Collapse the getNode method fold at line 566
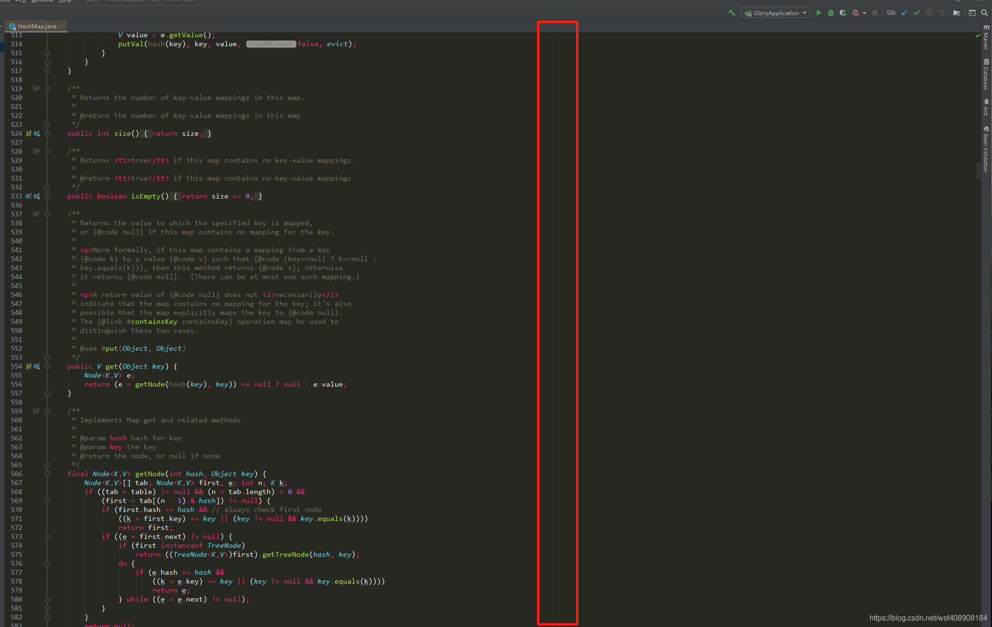 pos(47,474)
